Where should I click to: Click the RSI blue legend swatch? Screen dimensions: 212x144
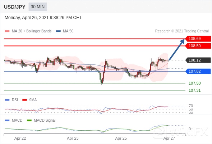pyautogui.click(x=7, y=100)
